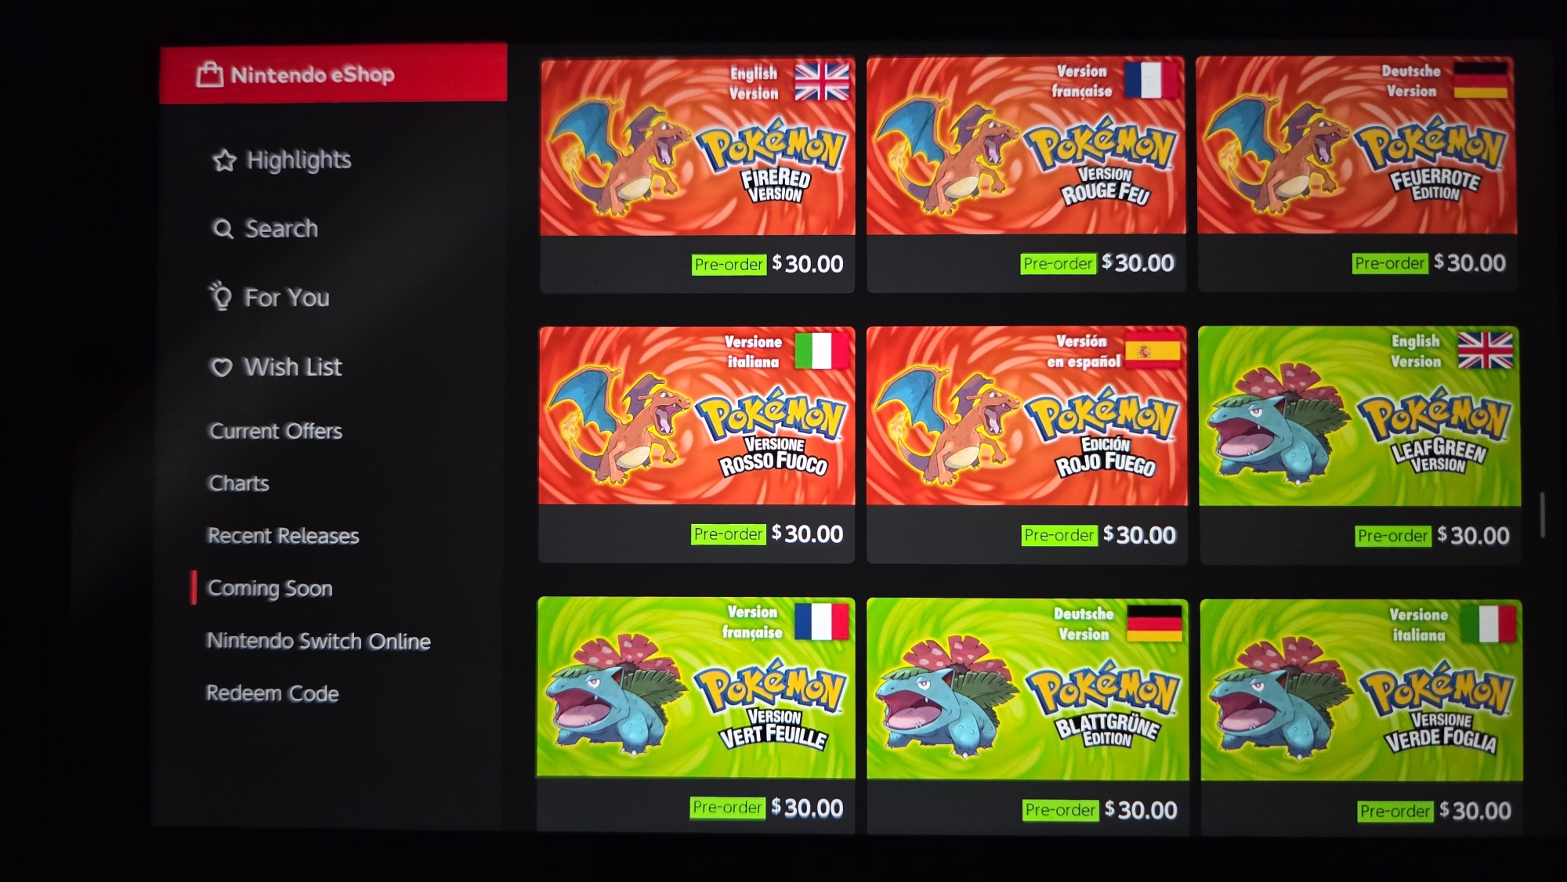
Task: Open Nintendo Switch Online menu entry
Action: pyautogui.click(x=318, y=641)
